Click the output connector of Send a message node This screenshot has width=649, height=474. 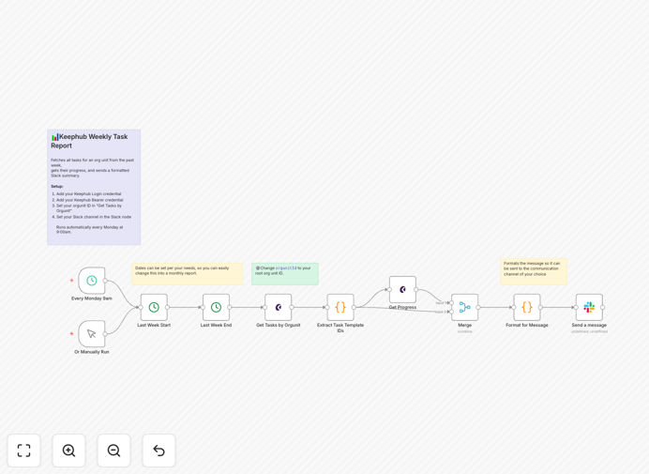(x=603, y=308)
